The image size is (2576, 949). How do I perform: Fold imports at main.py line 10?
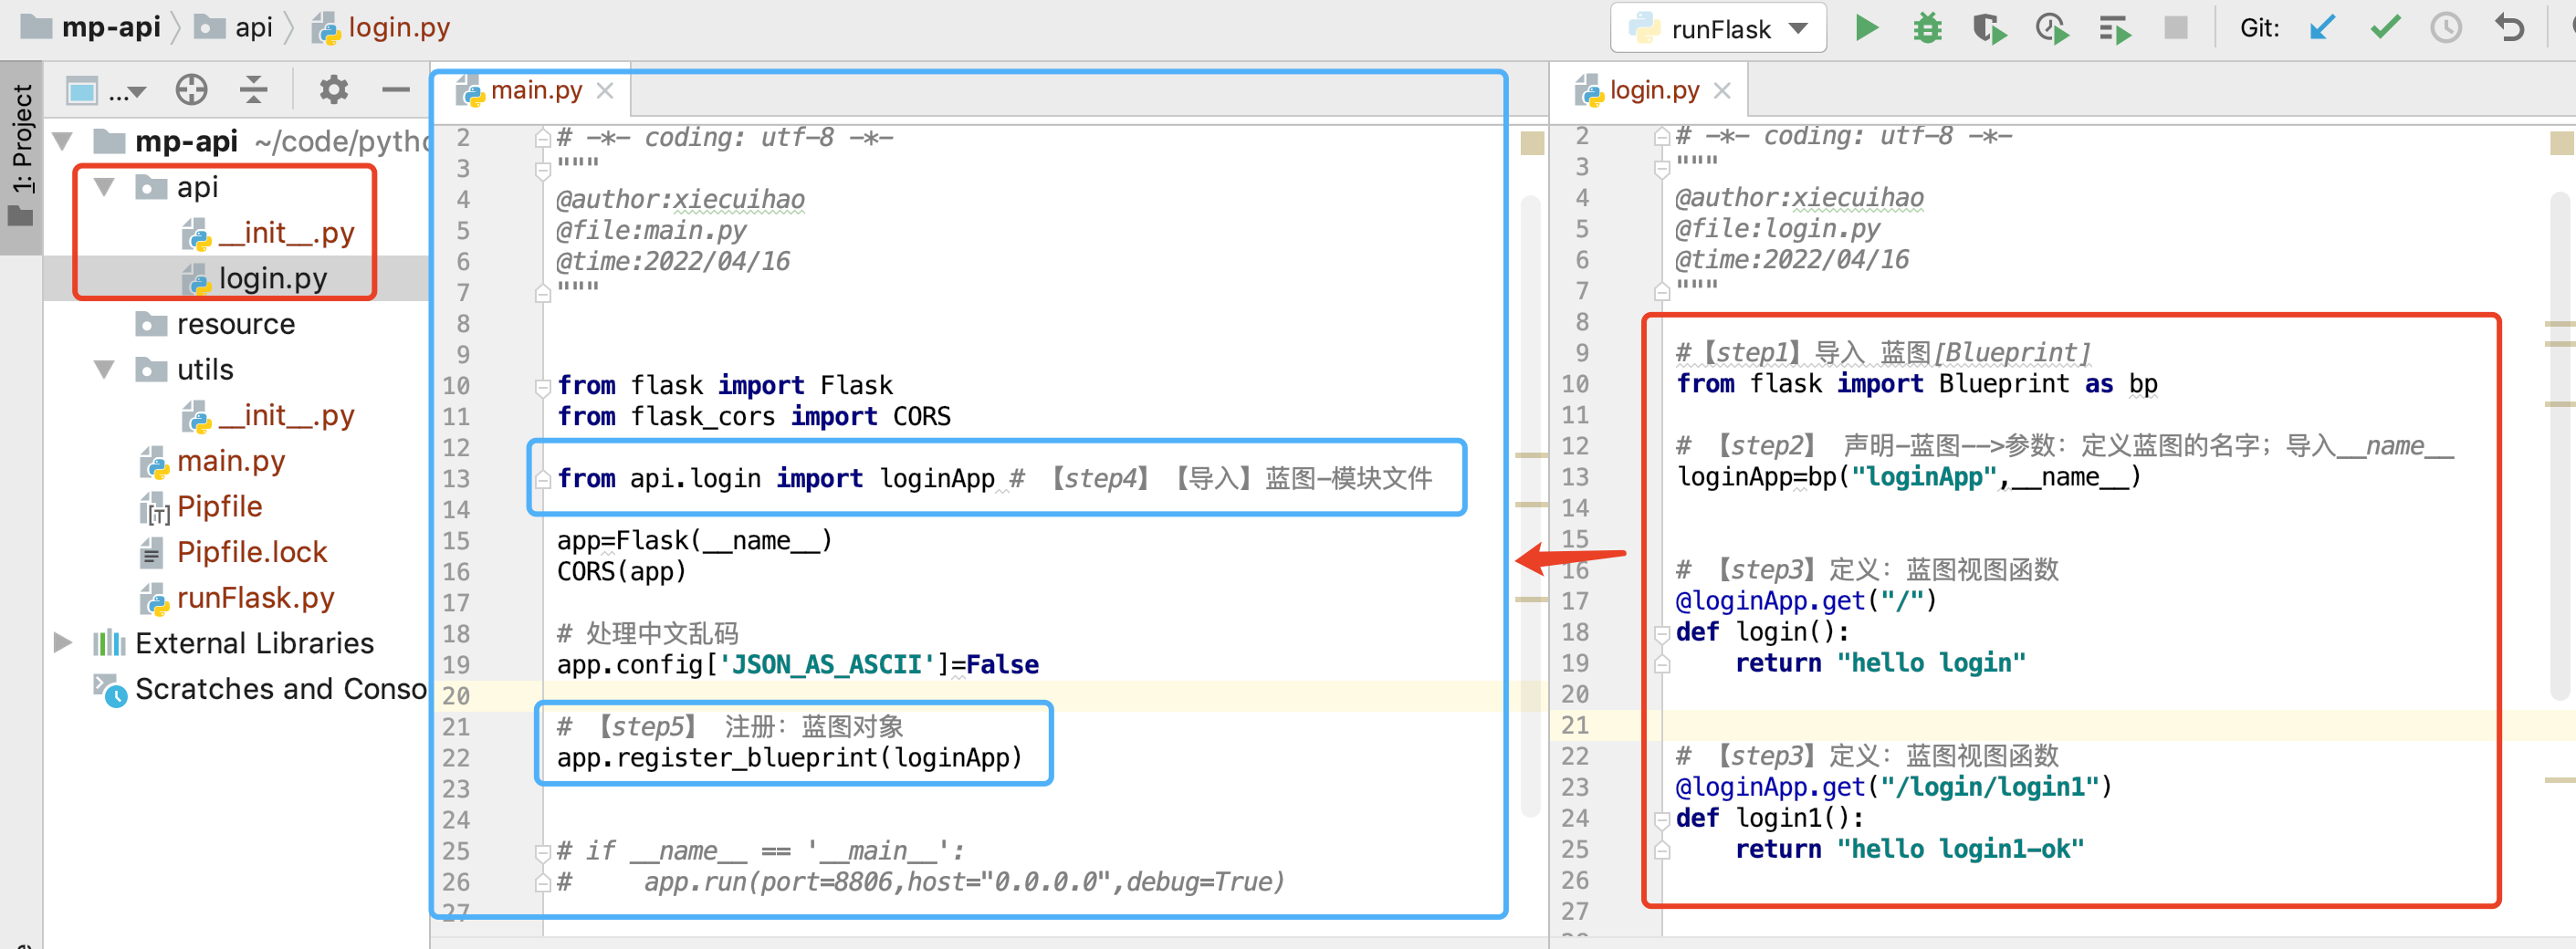pos(543,387)
